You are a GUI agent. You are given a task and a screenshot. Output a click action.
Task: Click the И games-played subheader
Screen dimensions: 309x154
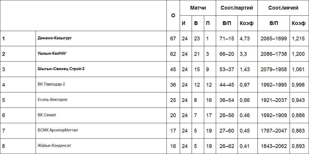pos(184,23)
